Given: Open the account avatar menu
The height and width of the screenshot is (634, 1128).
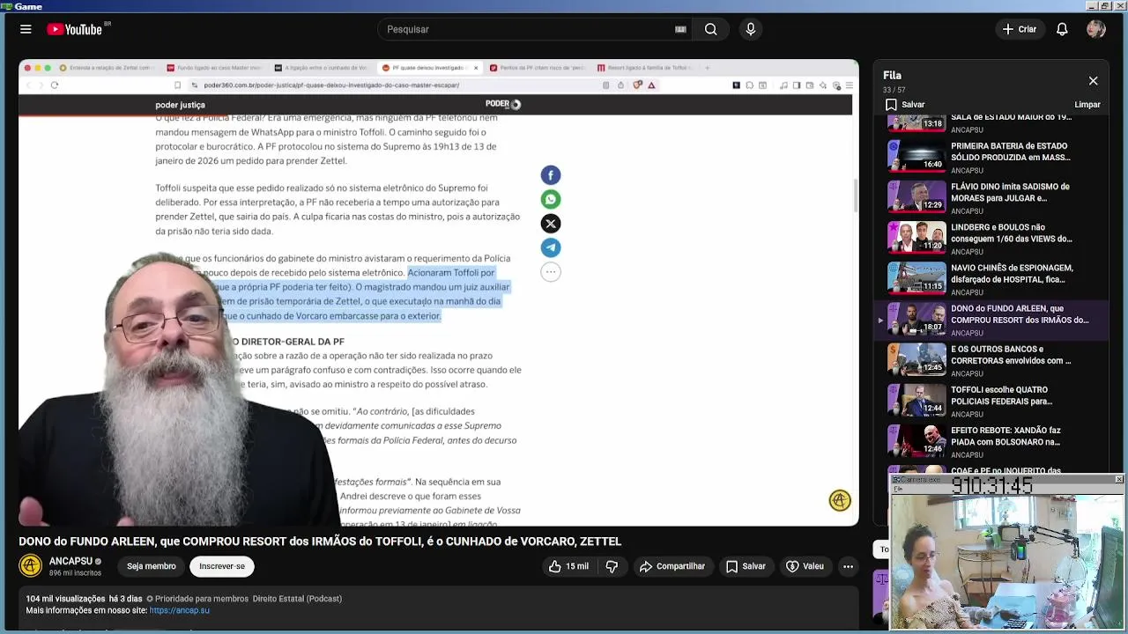Looking at the screenshot, I should click(x=1096, y=29).
